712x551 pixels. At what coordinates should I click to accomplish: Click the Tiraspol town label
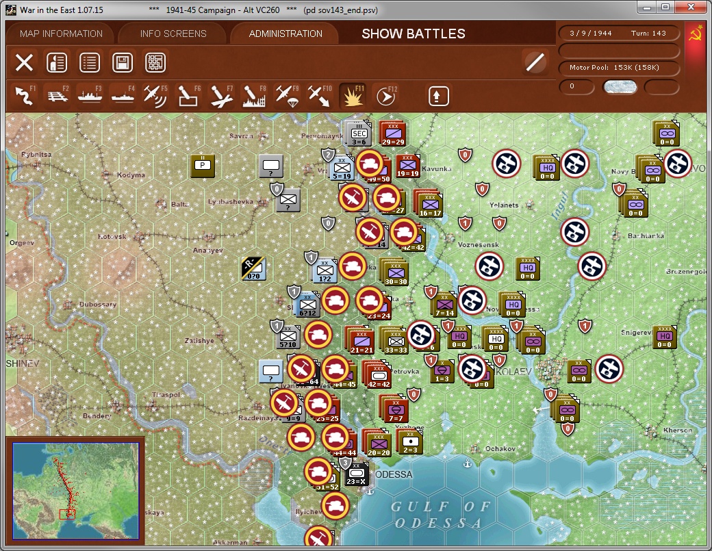[166, 394]
